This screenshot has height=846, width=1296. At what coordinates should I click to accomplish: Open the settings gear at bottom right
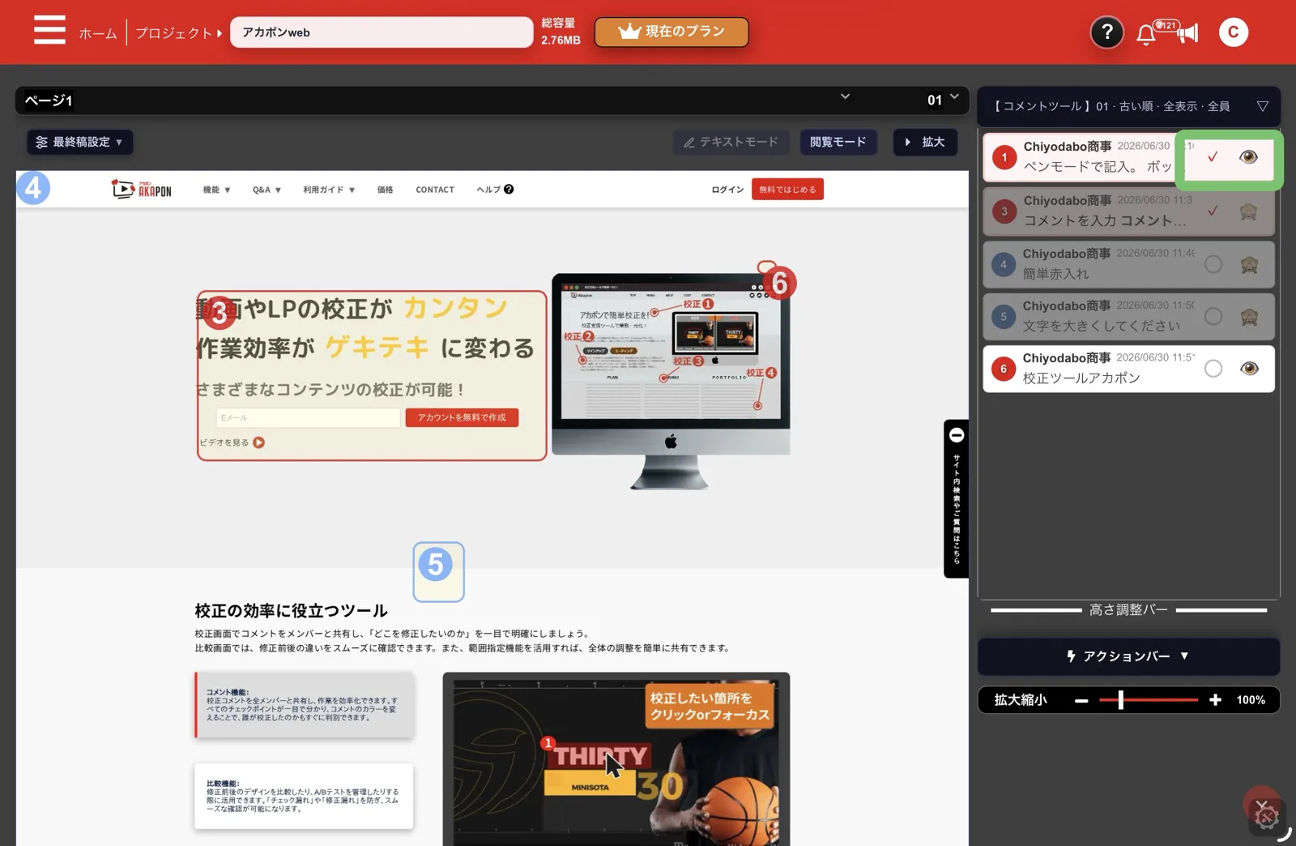[x=1266, y=816]
